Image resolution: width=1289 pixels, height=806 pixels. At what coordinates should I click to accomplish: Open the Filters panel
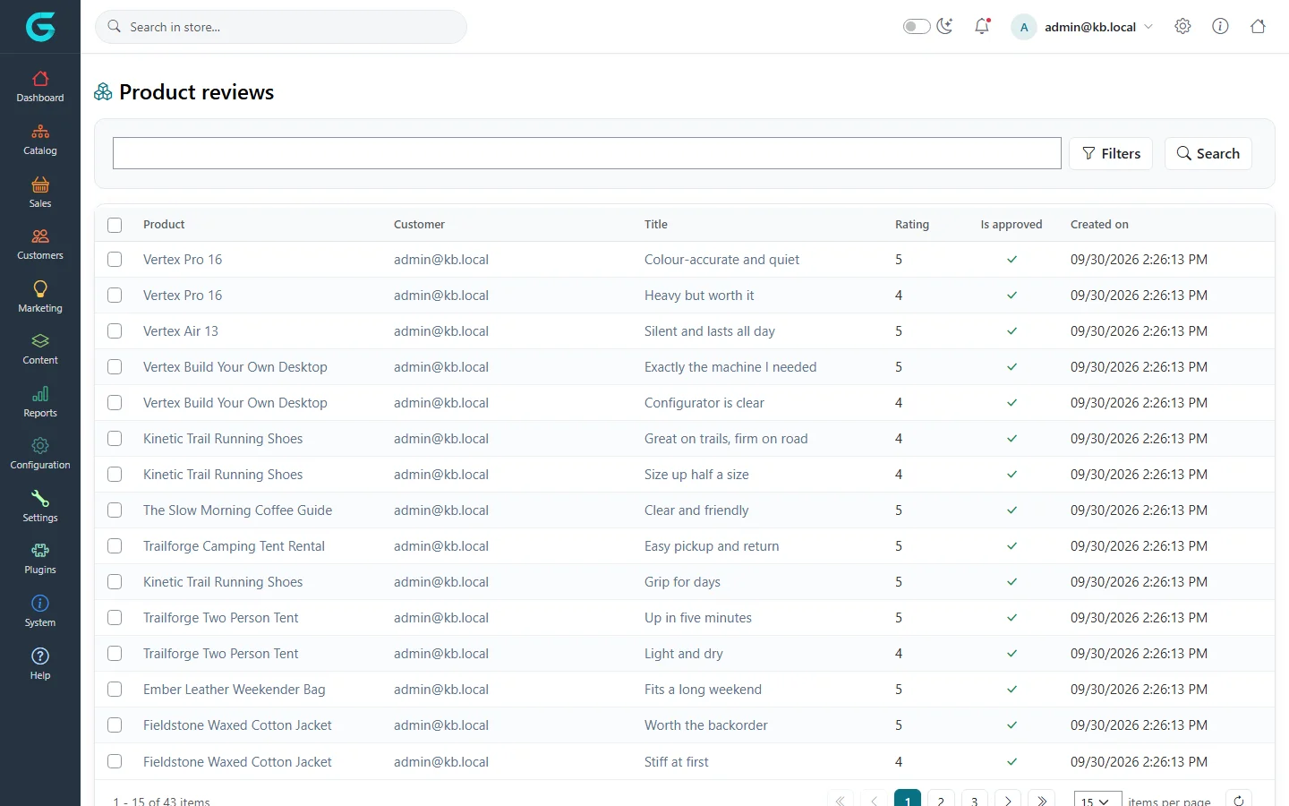(x=1111, y=153)
